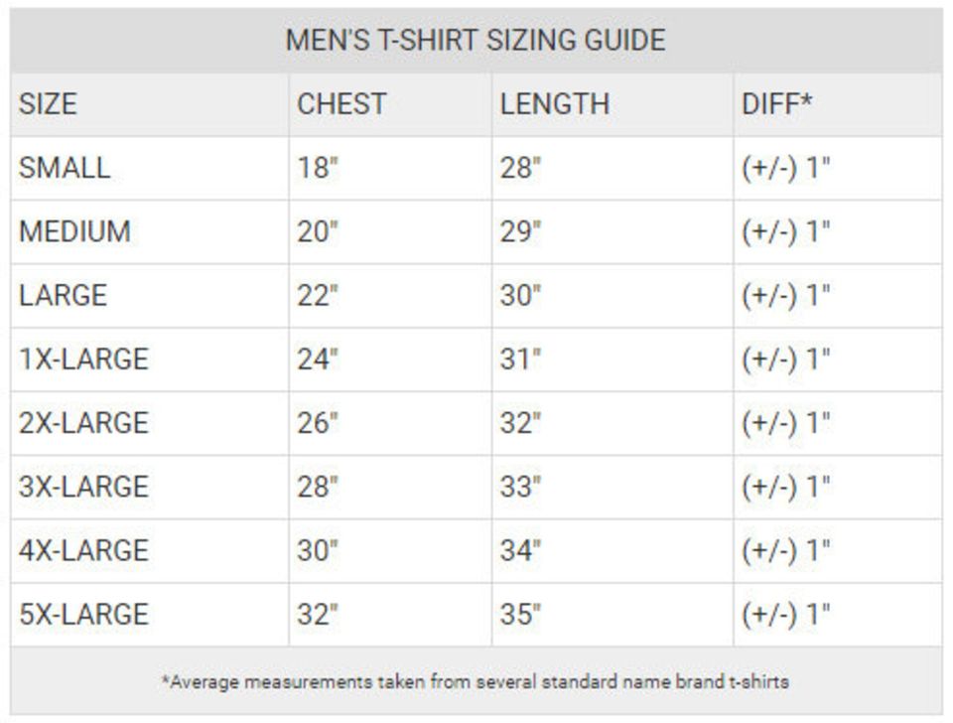Click the LENGTH column header
This screenshot has height=723, width=953.
pyautogui.click(x=554, y=104)
